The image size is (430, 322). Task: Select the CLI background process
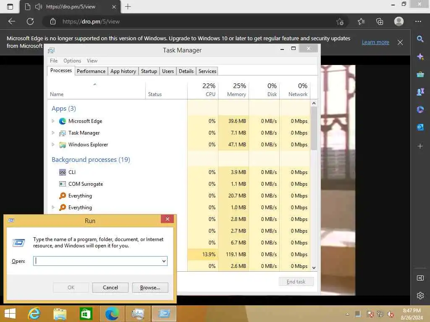coord(179,172)
